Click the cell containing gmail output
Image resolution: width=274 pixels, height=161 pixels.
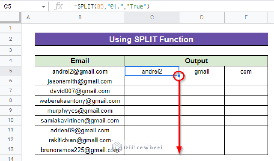click(x=202, y=71)
